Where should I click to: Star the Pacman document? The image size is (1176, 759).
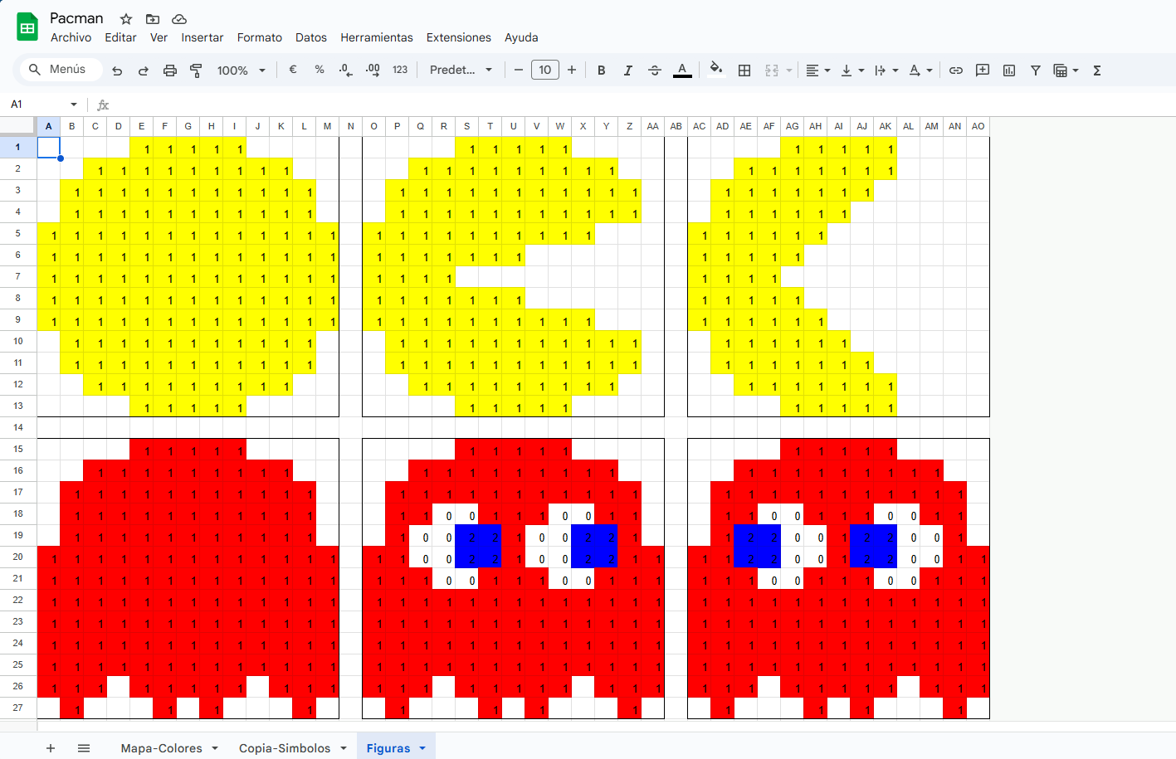coord(126,18)
